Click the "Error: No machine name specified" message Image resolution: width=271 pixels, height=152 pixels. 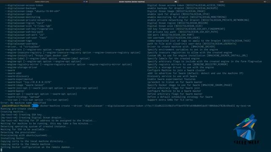point(23,103)
